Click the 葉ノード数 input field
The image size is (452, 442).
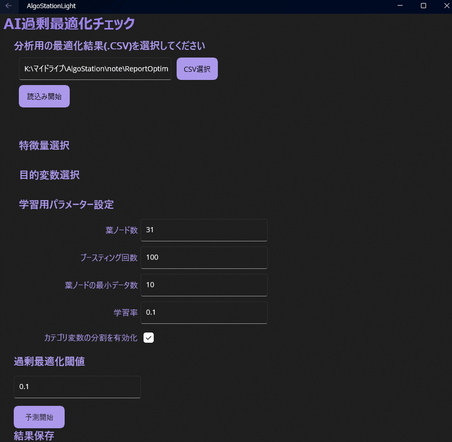coord(204,230)
